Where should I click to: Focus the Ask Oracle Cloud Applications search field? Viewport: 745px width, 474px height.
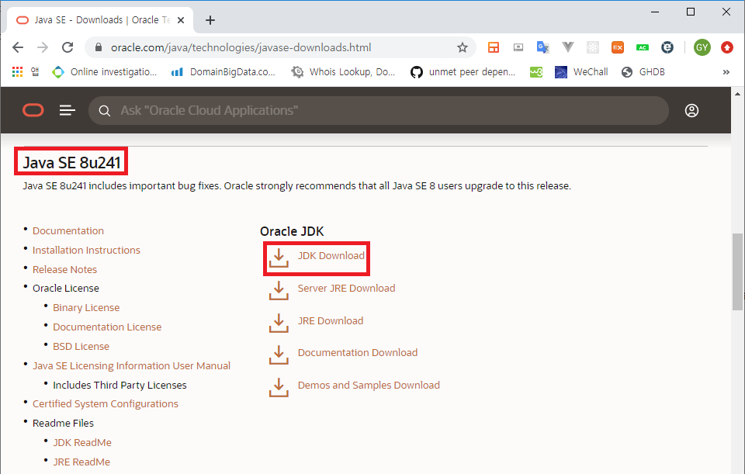point(378,111)
